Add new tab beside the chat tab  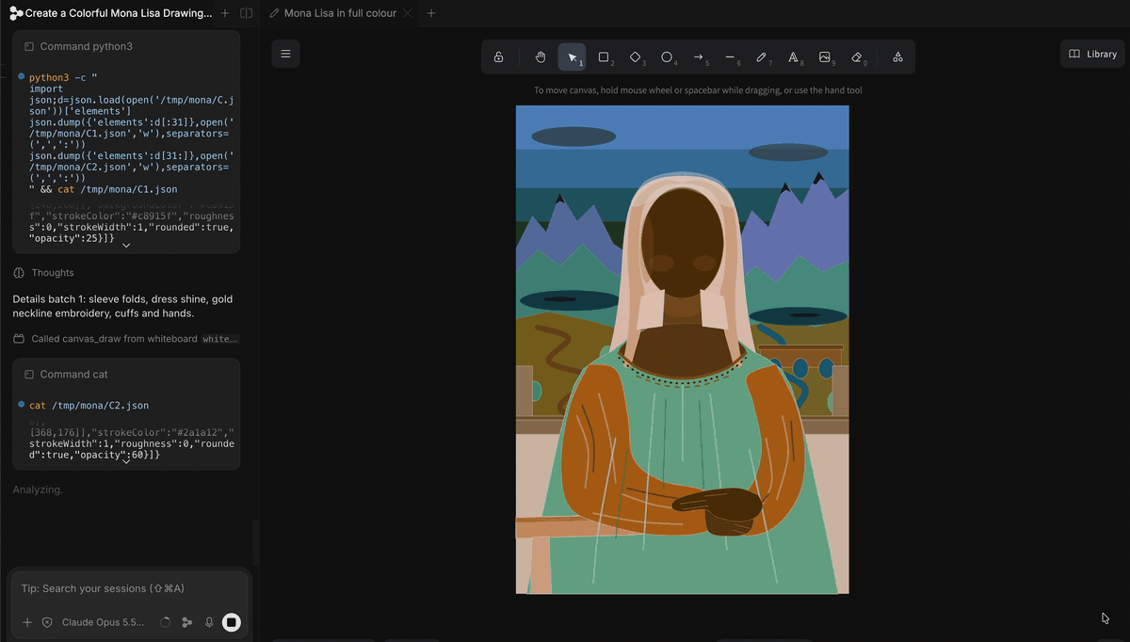[224, 13]
